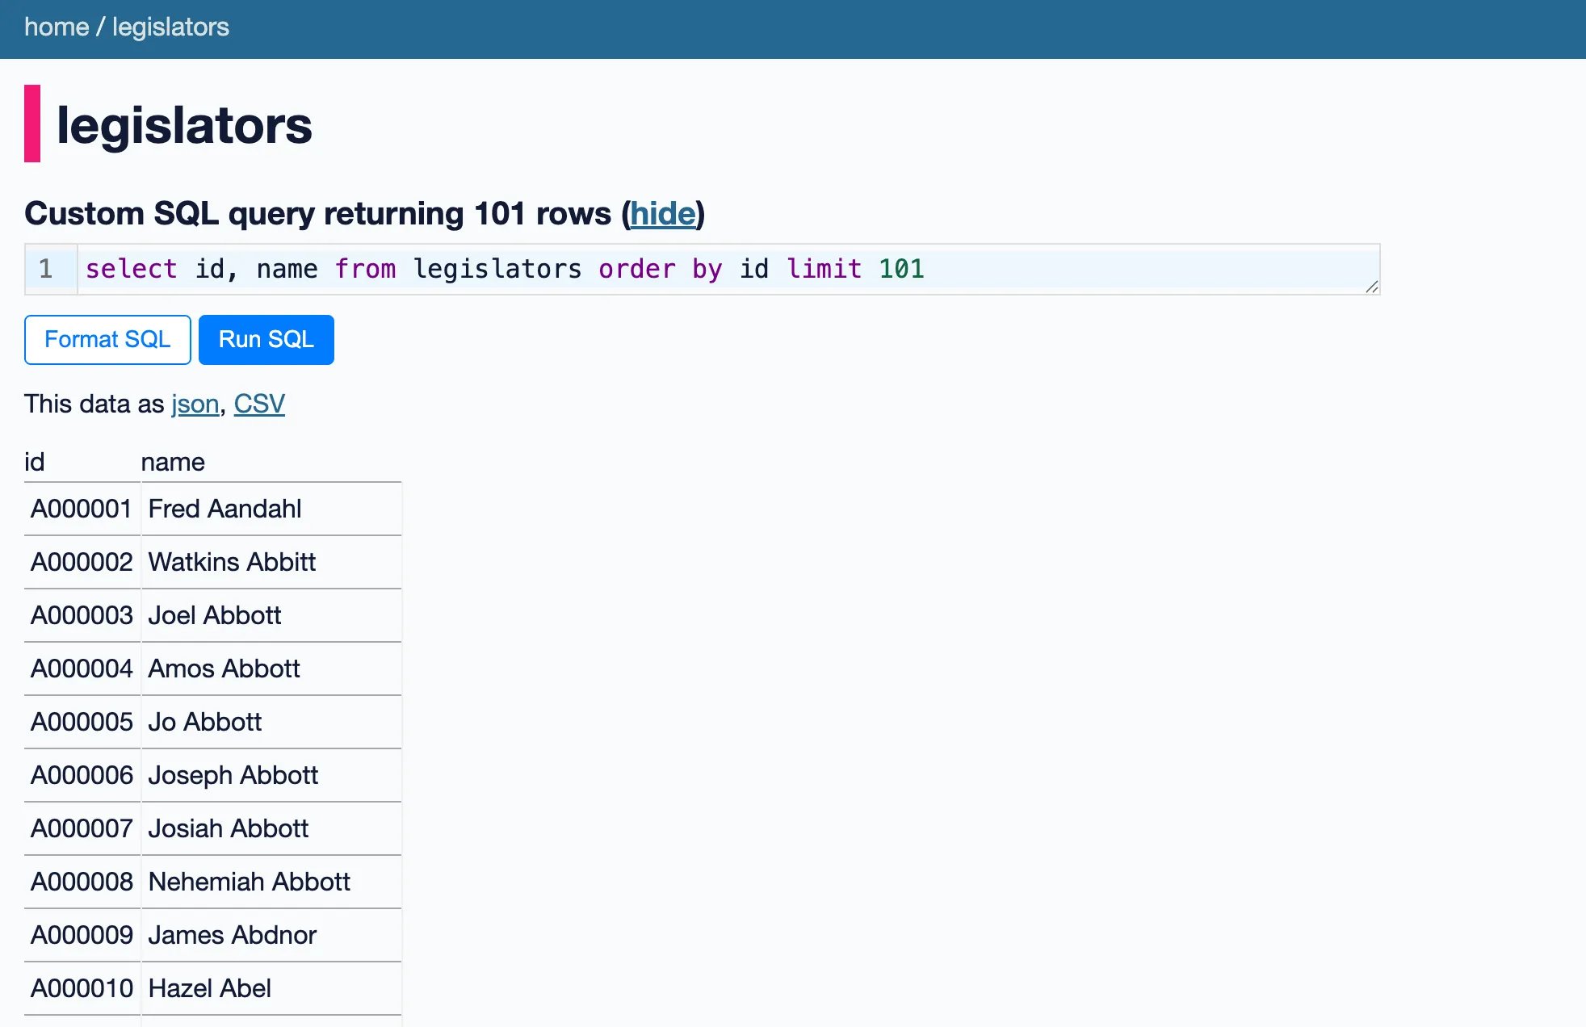The height and width of the screenshot is (1027, 1586).
Task: Select the Nehemiah Abbott name cell
Action: pos(249,882)
